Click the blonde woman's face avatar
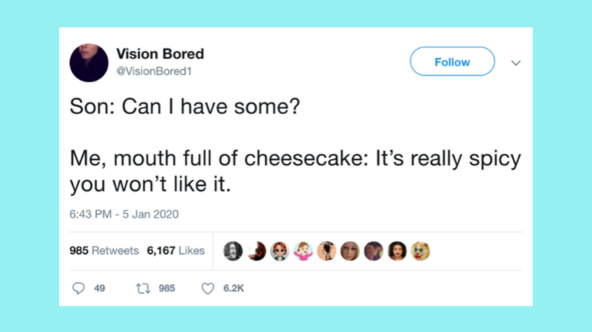 pos(350,251)
